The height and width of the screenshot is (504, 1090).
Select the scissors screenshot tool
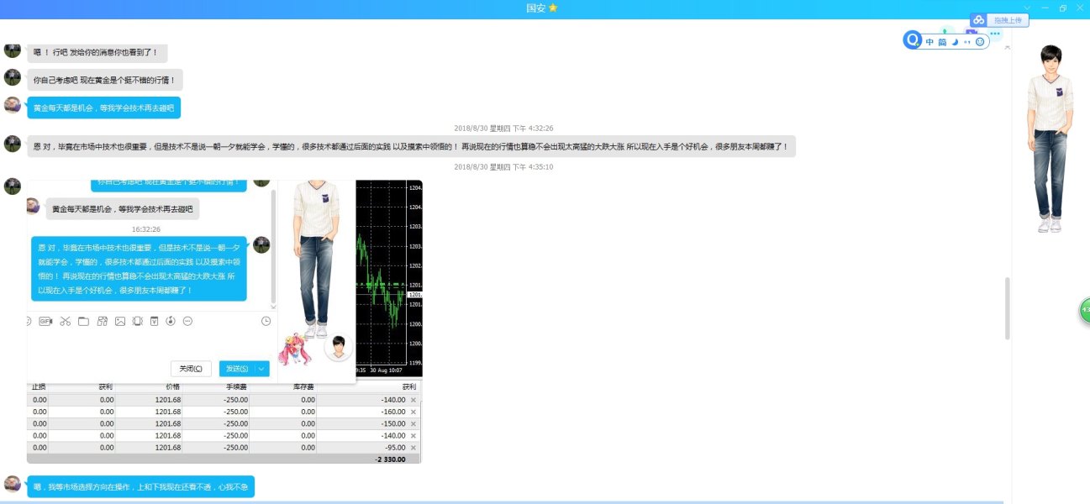pos(65,321)
